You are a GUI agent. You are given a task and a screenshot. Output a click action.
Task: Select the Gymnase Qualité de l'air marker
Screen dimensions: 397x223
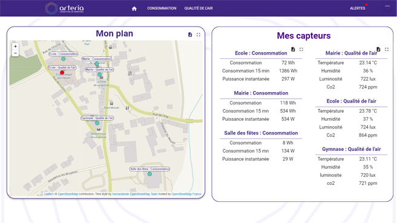(x=97, y=123)
